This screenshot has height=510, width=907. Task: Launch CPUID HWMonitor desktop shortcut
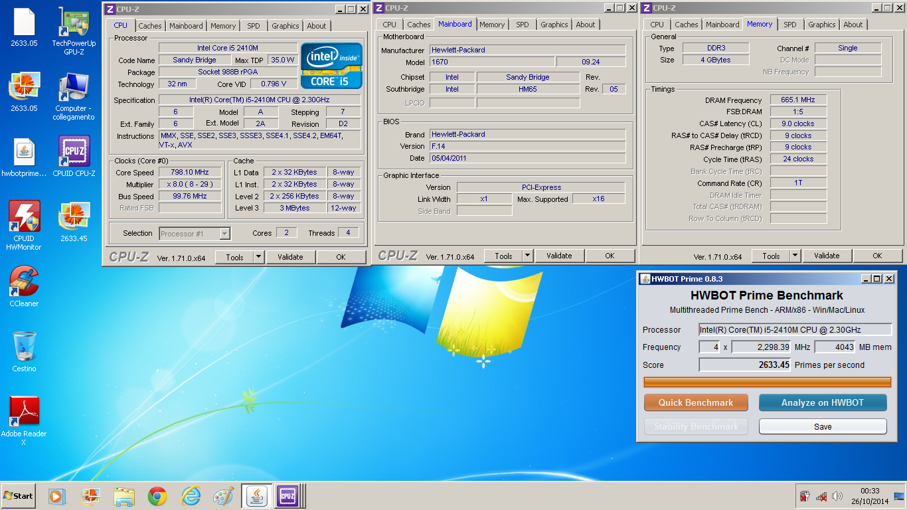[24, 226]
